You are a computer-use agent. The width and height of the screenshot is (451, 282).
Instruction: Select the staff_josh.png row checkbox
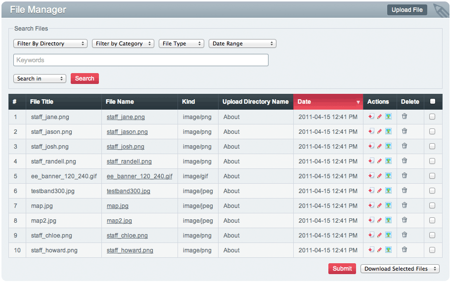pyautogui.click(x=432, y=146)
